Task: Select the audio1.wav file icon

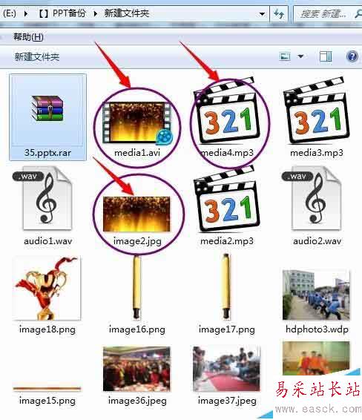Action: click(x=43, y=198)
